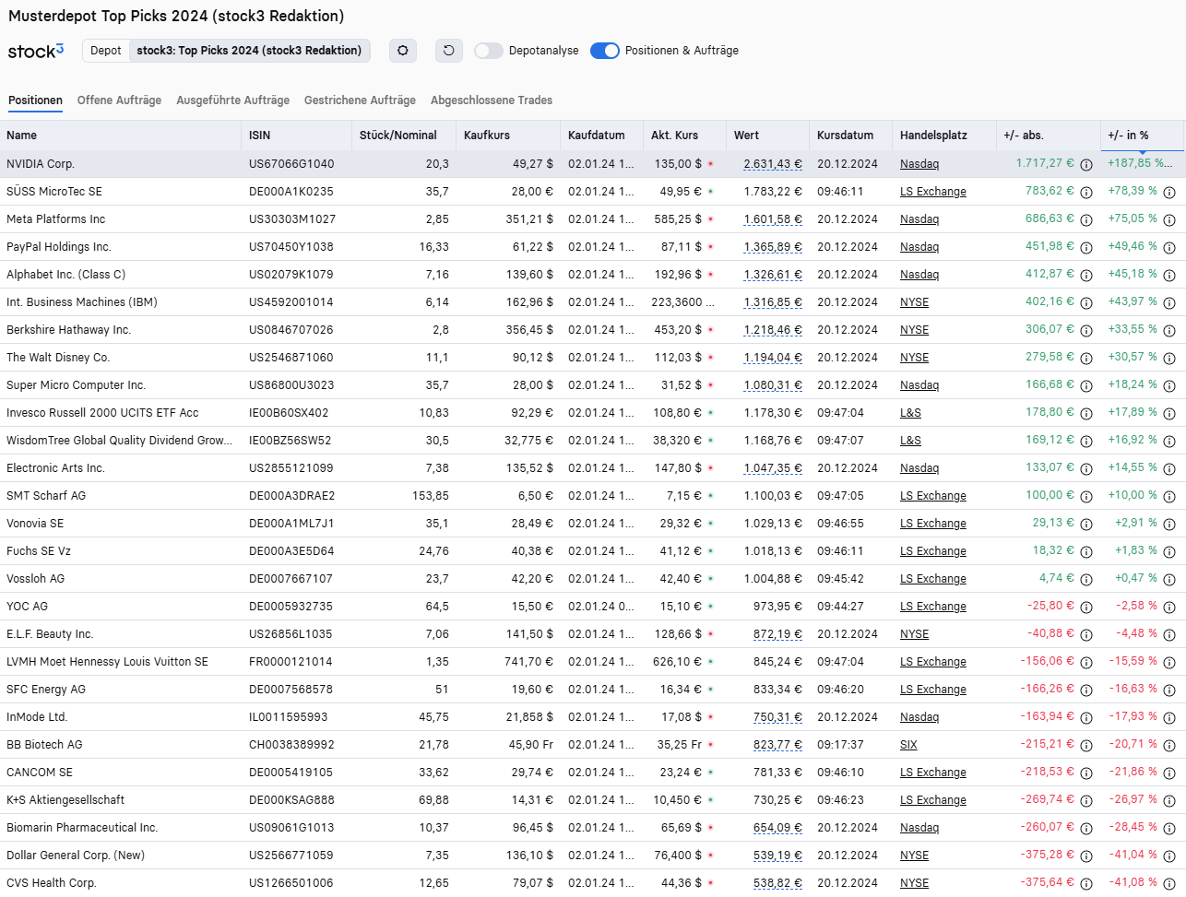This screenshot has width=1186, height=897.
Task: Open the Abgeschlossene Trades tab
Action: pos(492,100)
